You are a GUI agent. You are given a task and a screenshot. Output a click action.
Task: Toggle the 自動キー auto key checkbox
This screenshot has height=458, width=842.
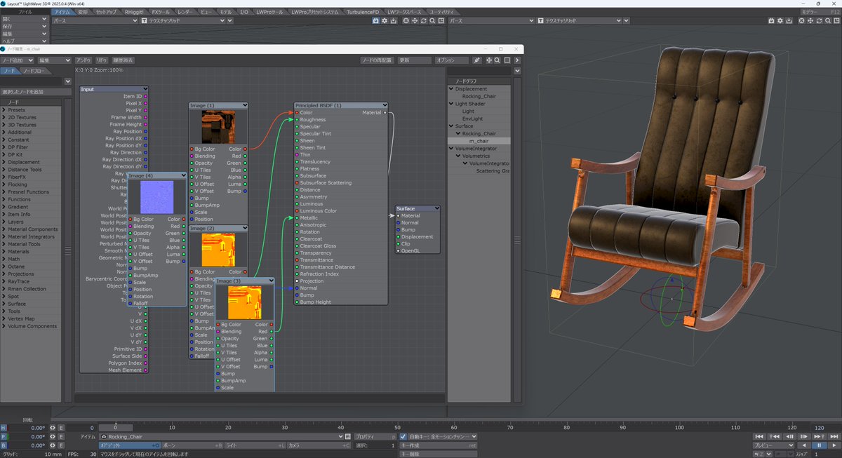click(x=403, y=436)
